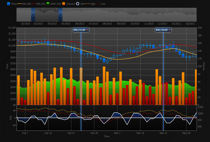Click 07/2010 in the overview timeline

93,24
